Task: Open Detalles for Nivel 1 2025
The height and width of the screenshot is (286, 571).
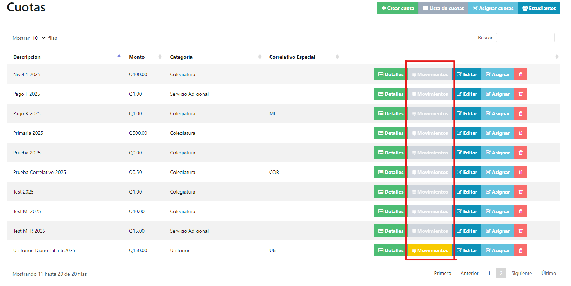Action: (x=391, y=74)
